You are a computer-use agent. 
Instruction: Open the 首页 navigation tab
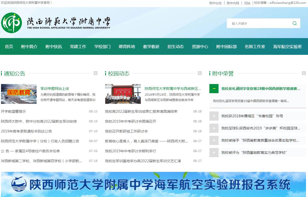pos(9,46)
